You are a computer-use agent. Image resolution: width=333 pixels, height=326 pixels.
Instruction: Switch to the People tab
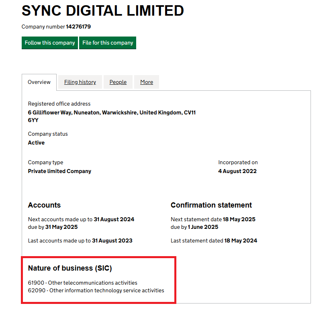pos(118,82)
